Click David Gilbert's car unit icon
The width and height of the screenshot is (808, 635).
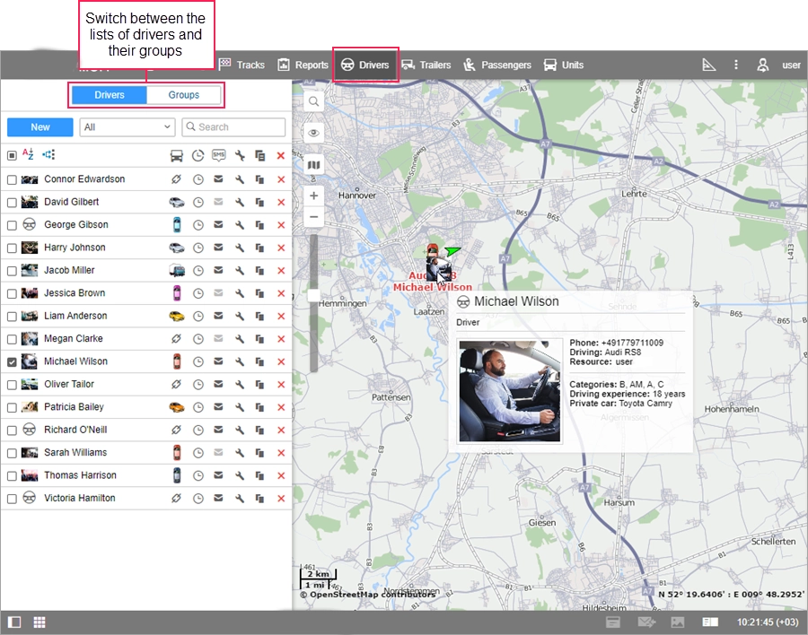[177, 202]
